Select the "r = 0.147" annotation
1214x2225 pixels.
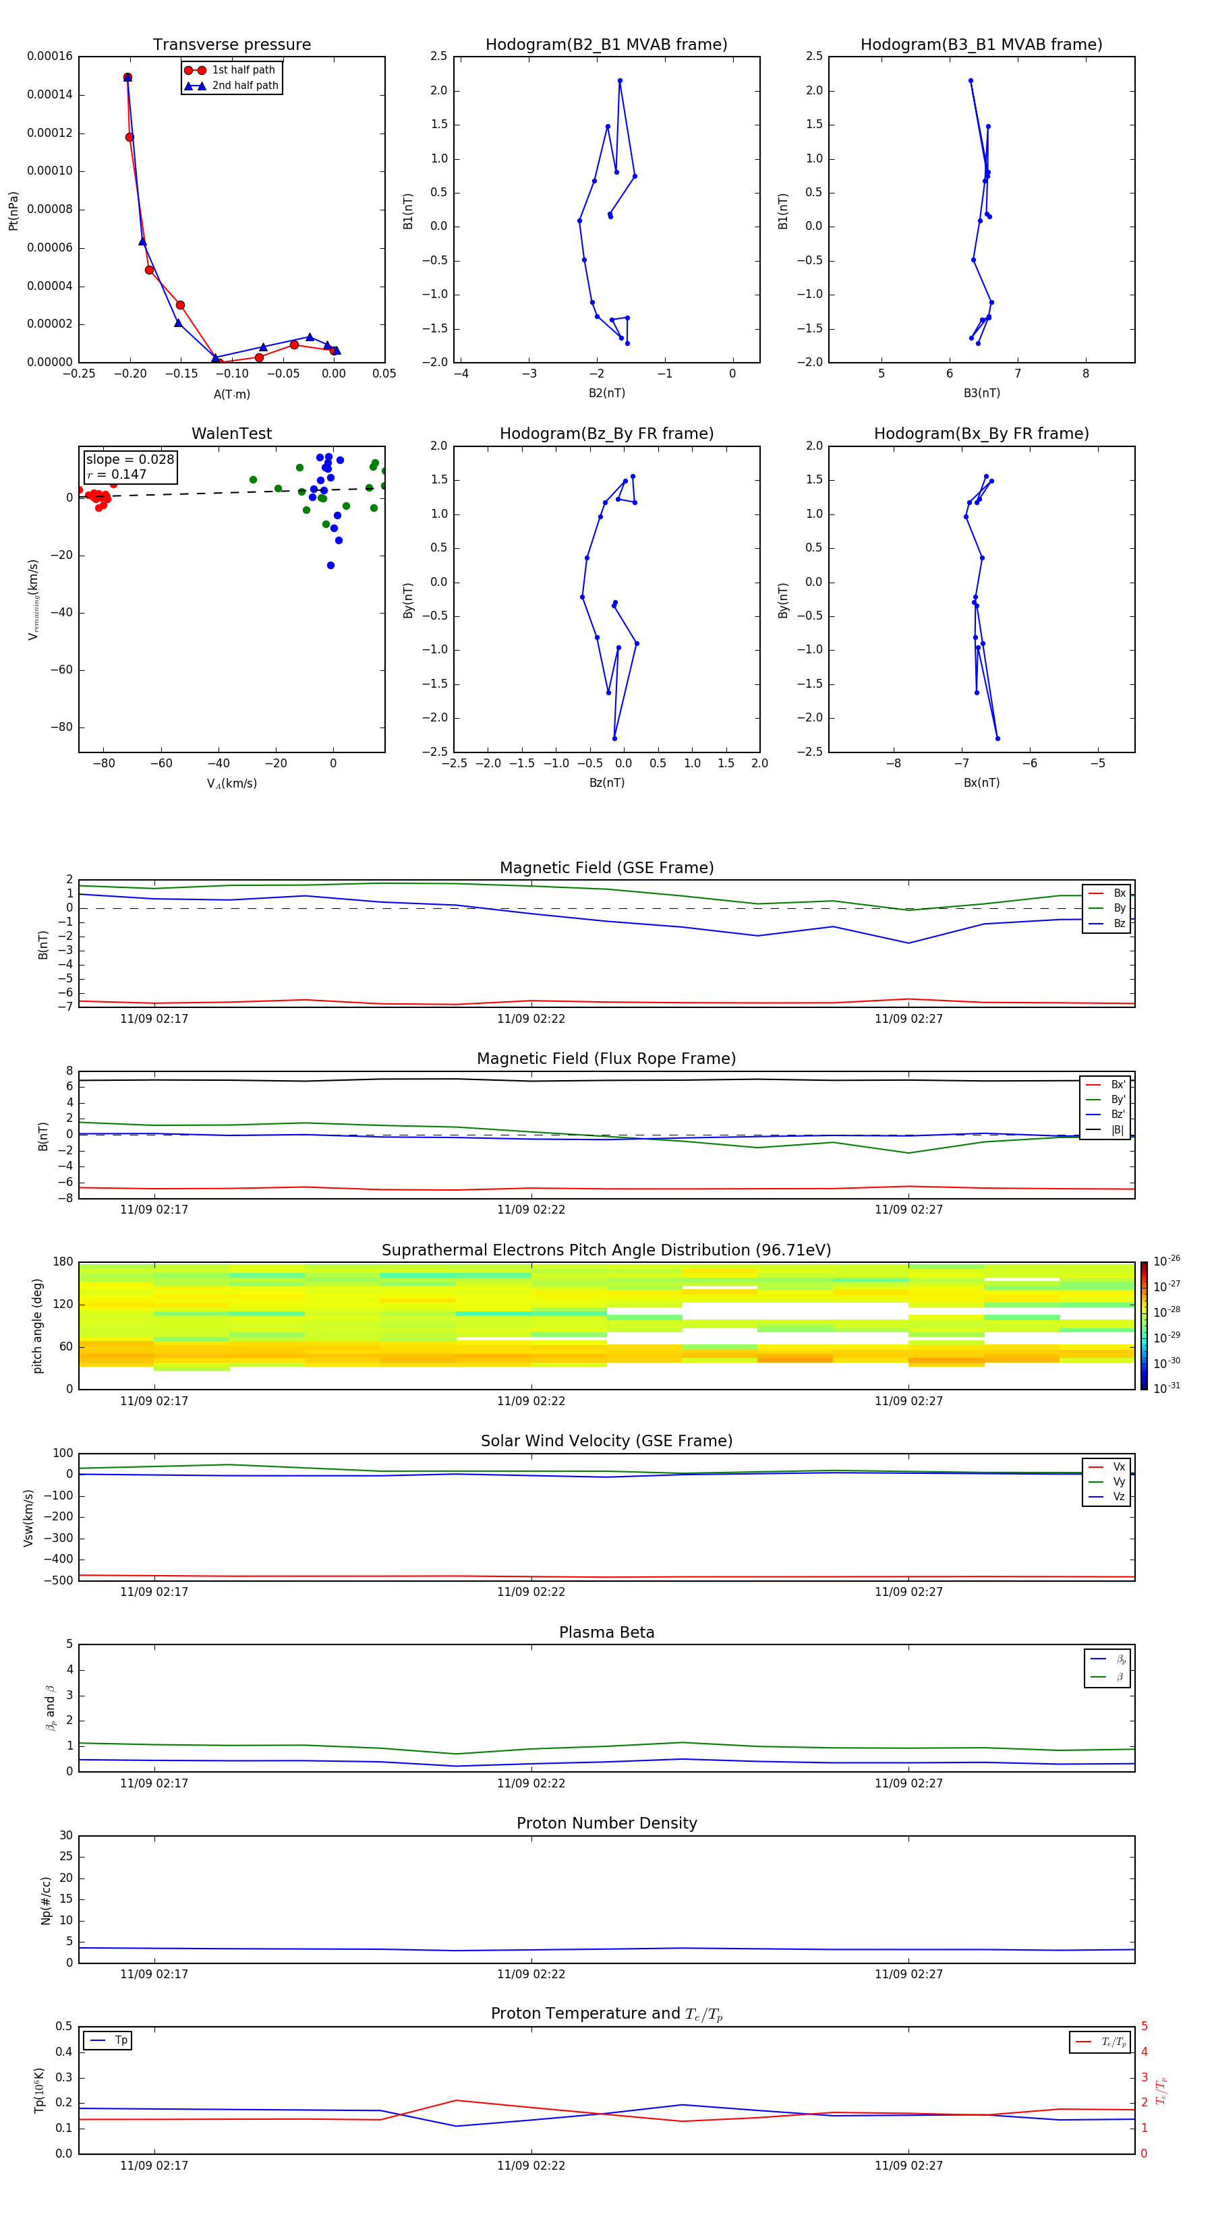click(117, 474)
